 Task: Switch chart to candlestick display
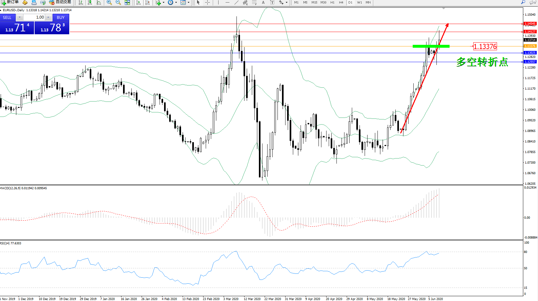point(90,3)
